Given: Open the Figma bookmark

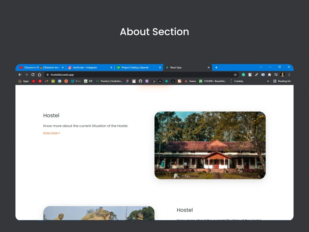Looking at the screenshot, I should coord(127,81).
